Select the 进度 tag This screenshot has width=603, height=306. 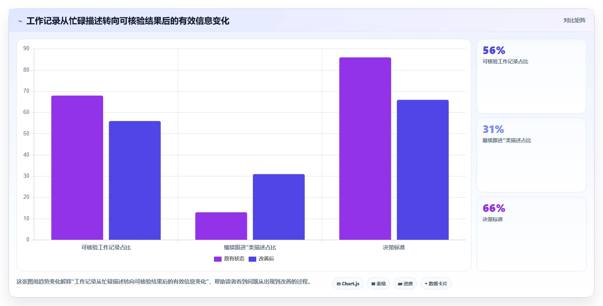tap(405, 284)
